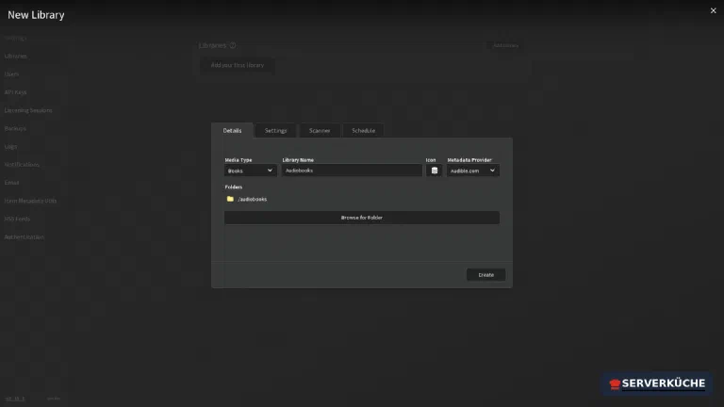This screenshot has width=724, height=407.
Task: Click the /audiobooks folder path text
Action: [252, 200]
